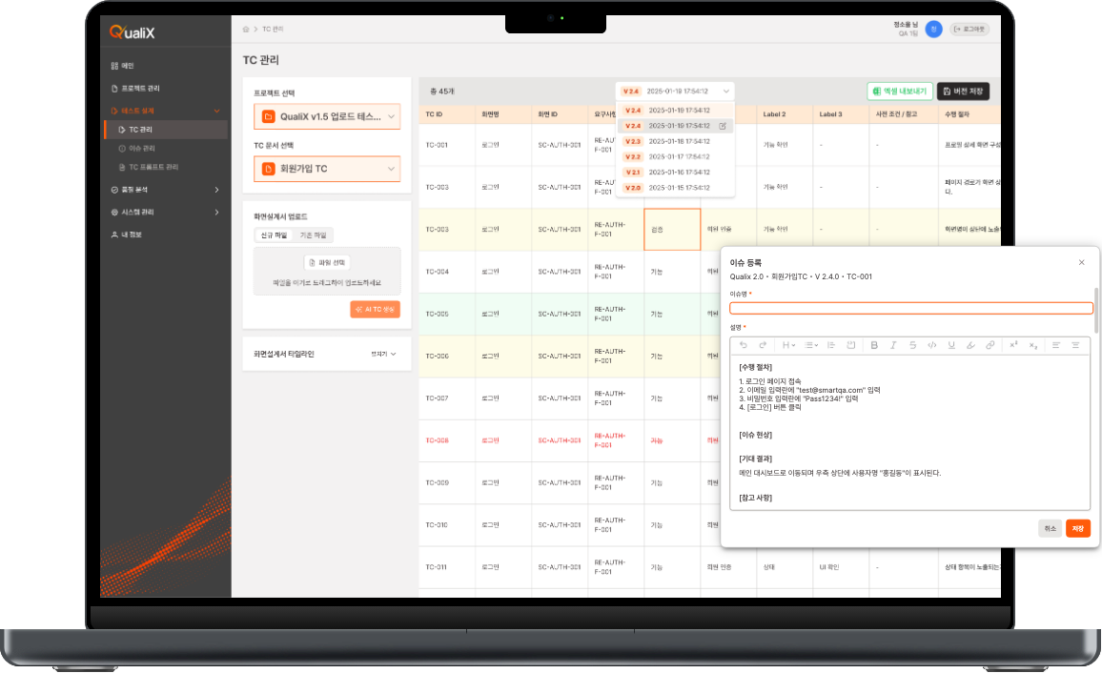Click the 엑셀 내보내기 export button

tap(900, 92)
